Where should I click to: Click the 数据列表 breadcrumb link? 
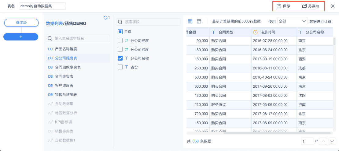tap(54, 23)
